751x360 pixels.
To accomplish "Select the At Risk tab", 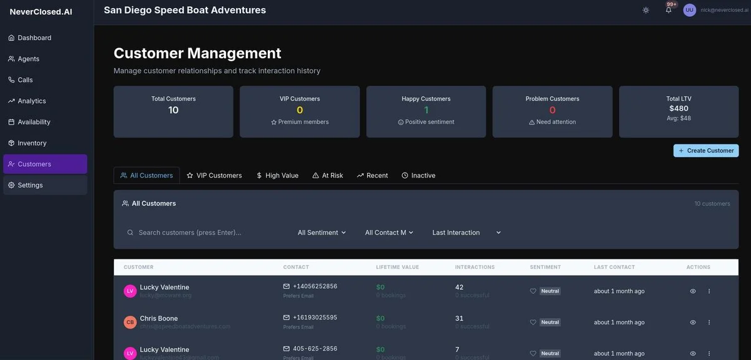I will point(327,176).
